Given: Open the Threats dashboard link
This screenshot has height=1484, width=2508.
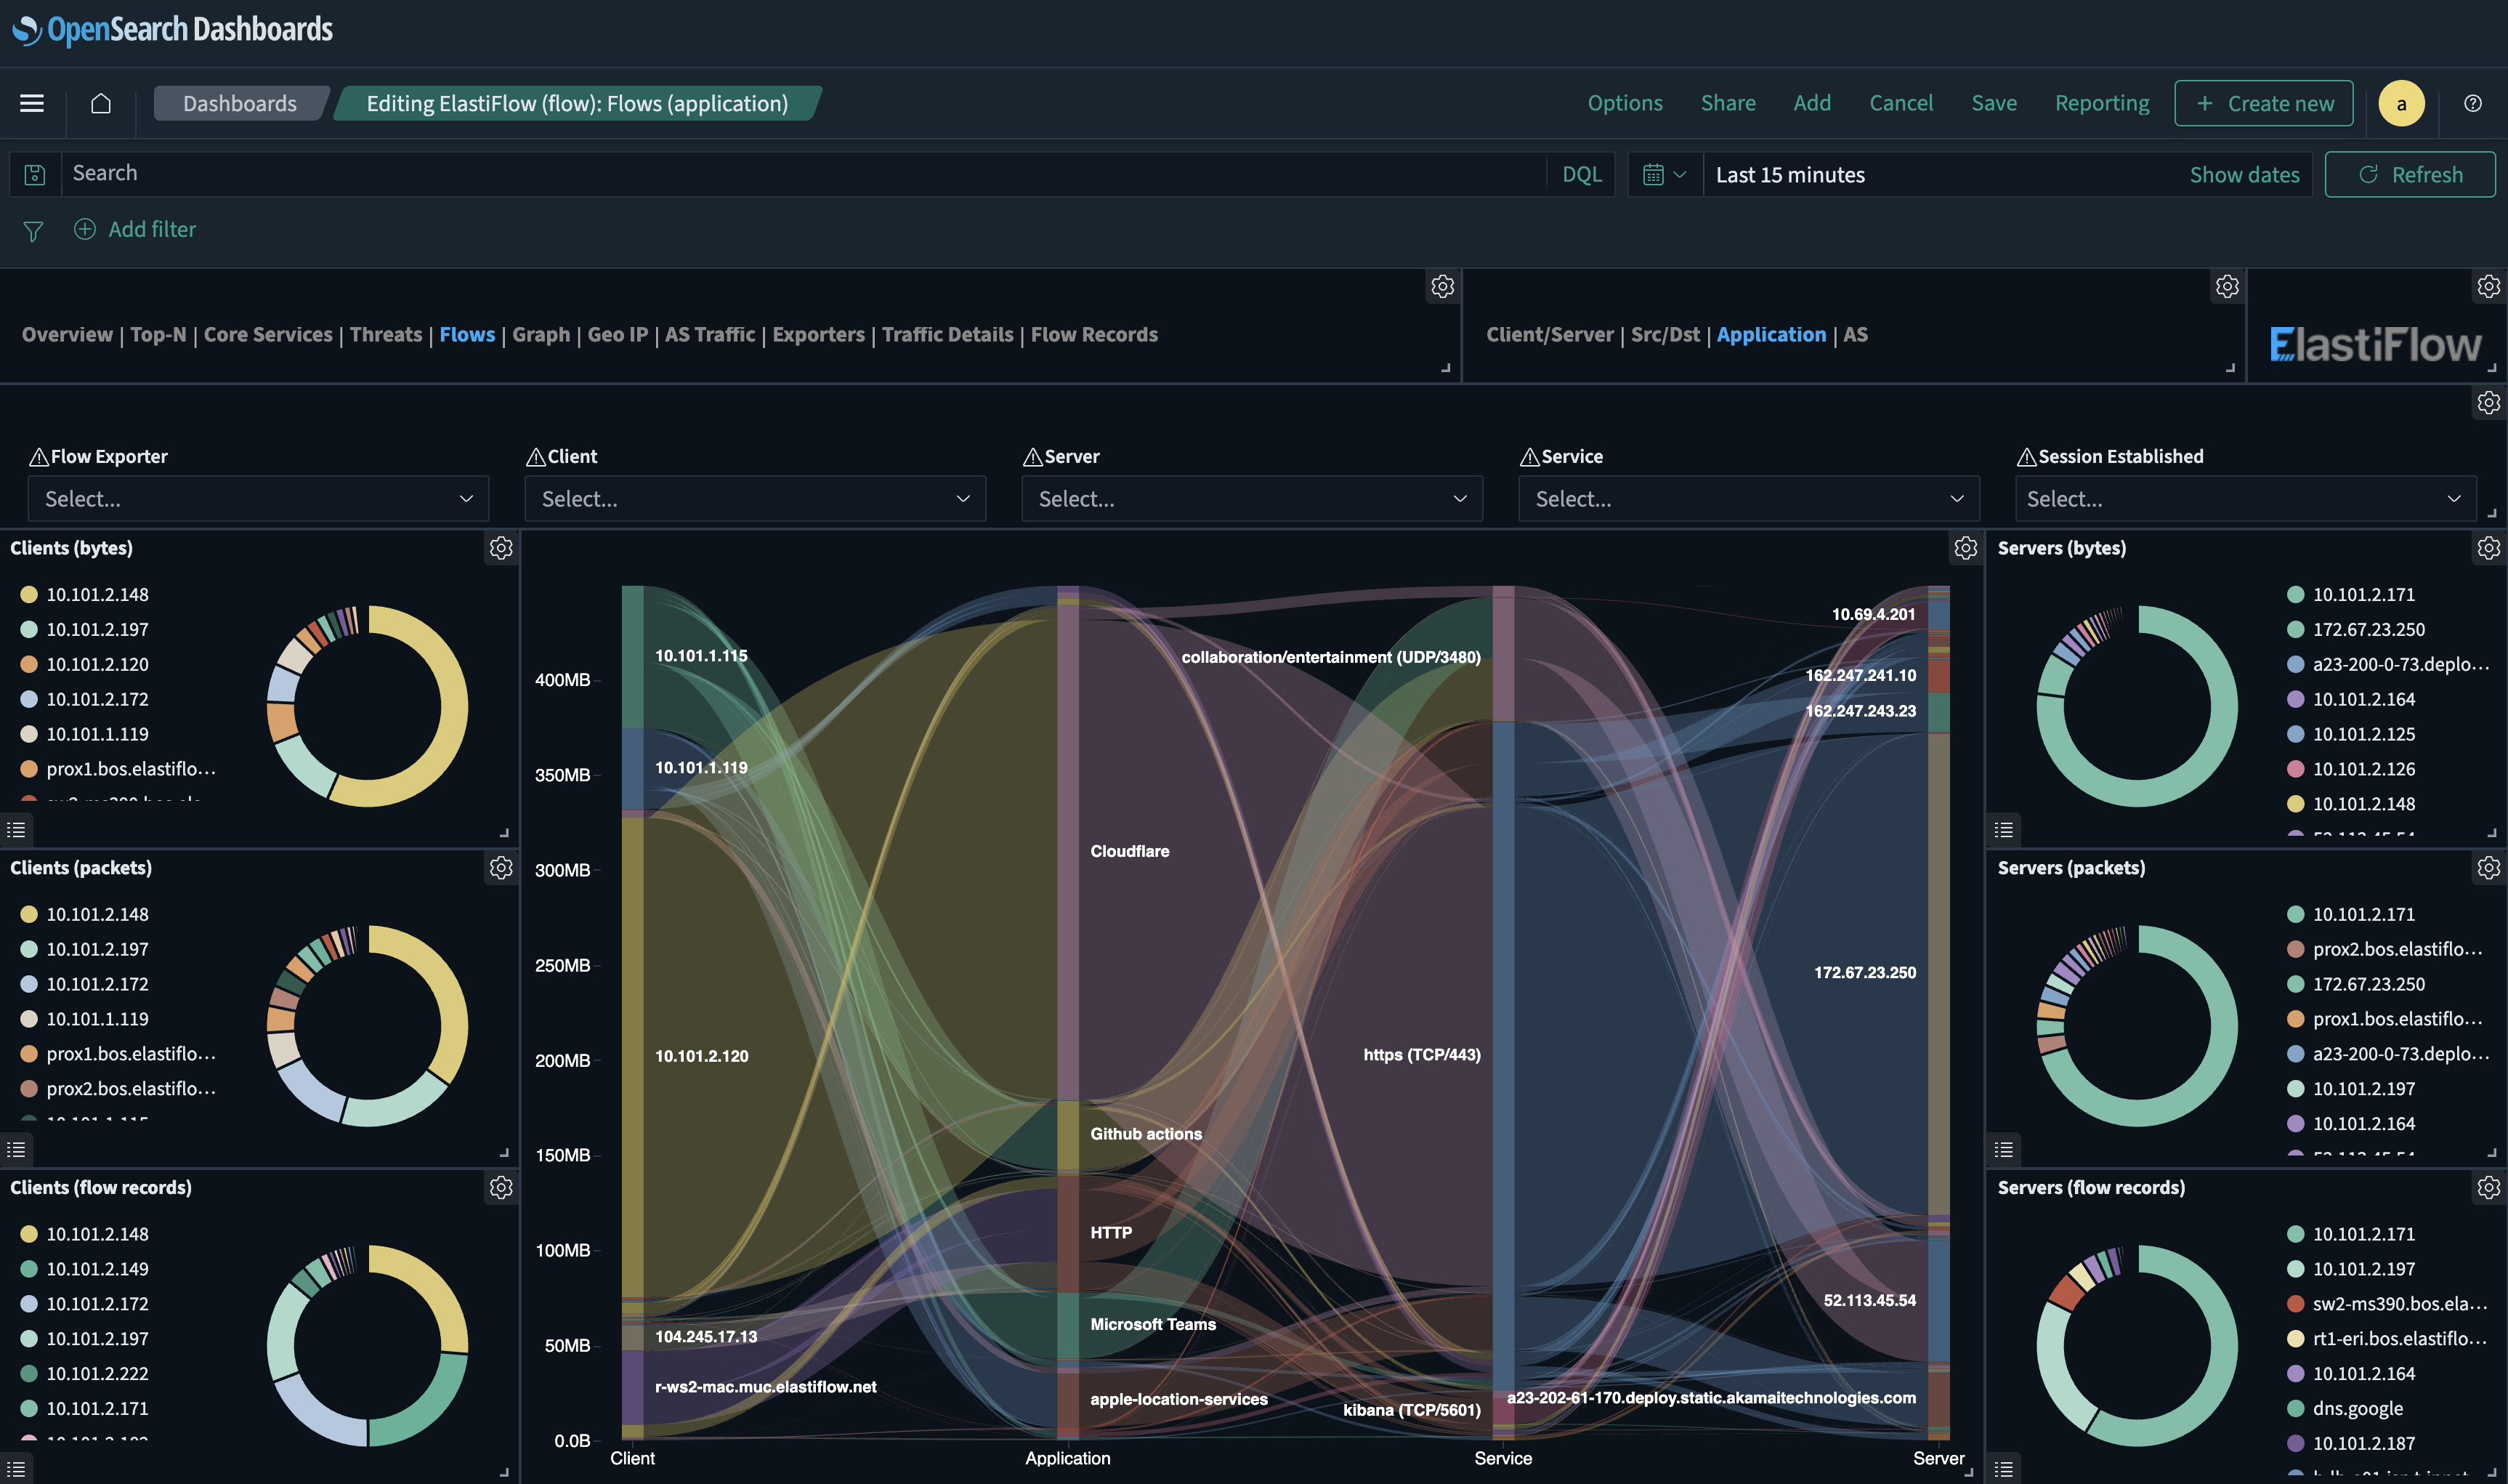Looking at the screenshot, I should 386,334.
